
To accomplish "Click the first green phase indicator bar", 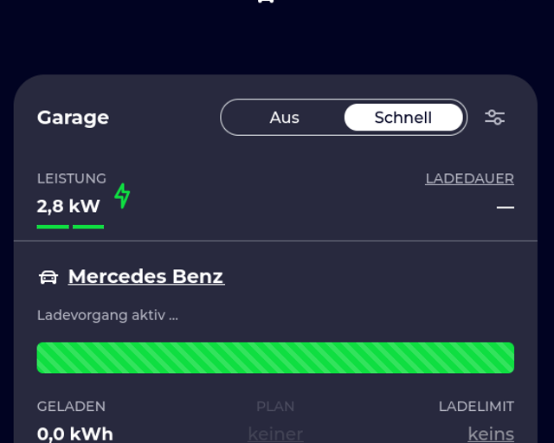I will pos(53,227).
